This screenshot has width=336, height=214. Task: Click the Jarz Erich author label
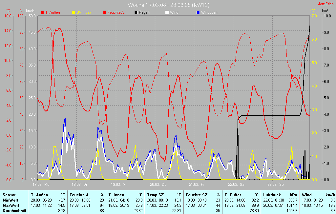pos(326,4)
